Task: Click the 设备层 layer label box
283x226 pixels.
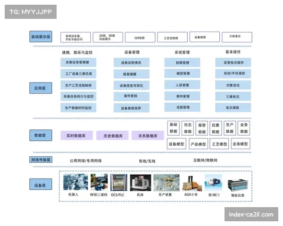Action: pyautogui.click(x=41, y=184)
